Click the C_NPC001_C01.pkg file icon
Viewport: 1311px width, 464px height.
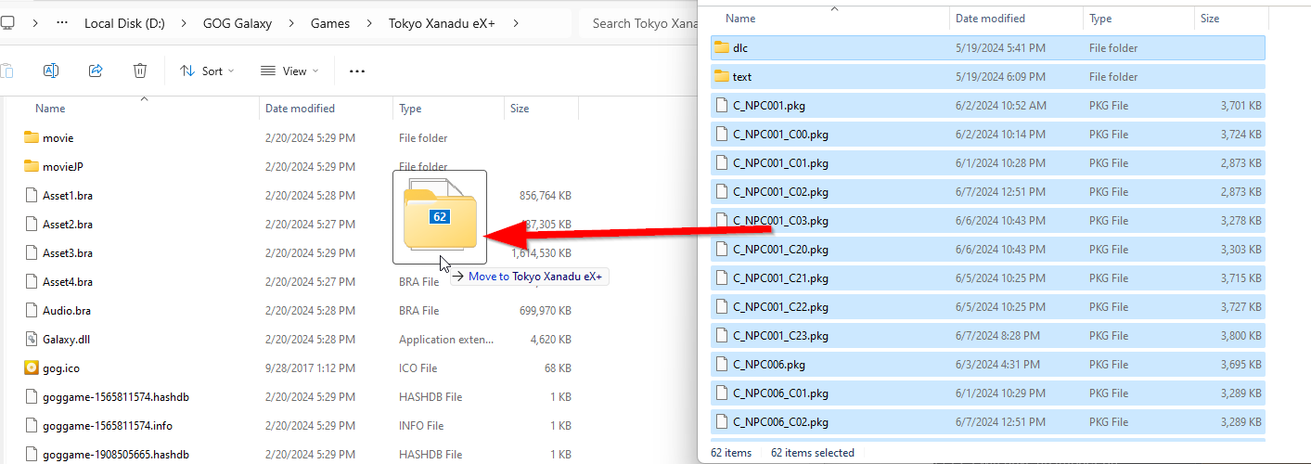[722, 162]
